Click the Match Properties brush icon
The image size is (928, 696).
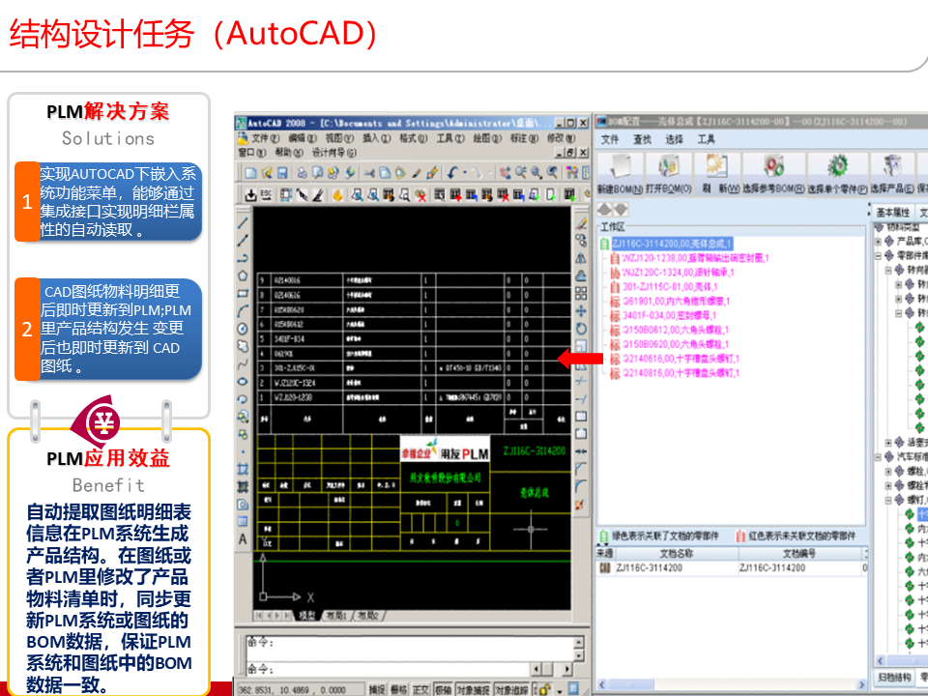coord(417,173)
